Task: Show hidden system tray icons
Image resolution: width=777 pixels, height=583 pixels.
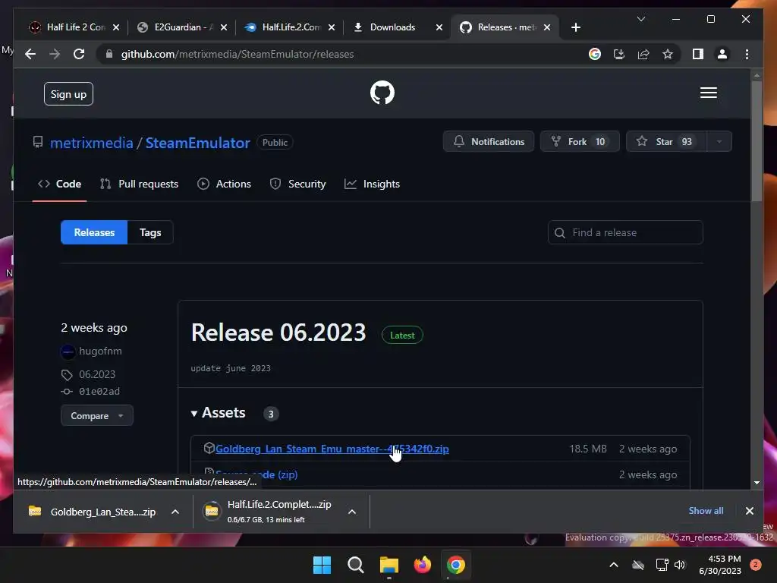Action: point(613,565)
